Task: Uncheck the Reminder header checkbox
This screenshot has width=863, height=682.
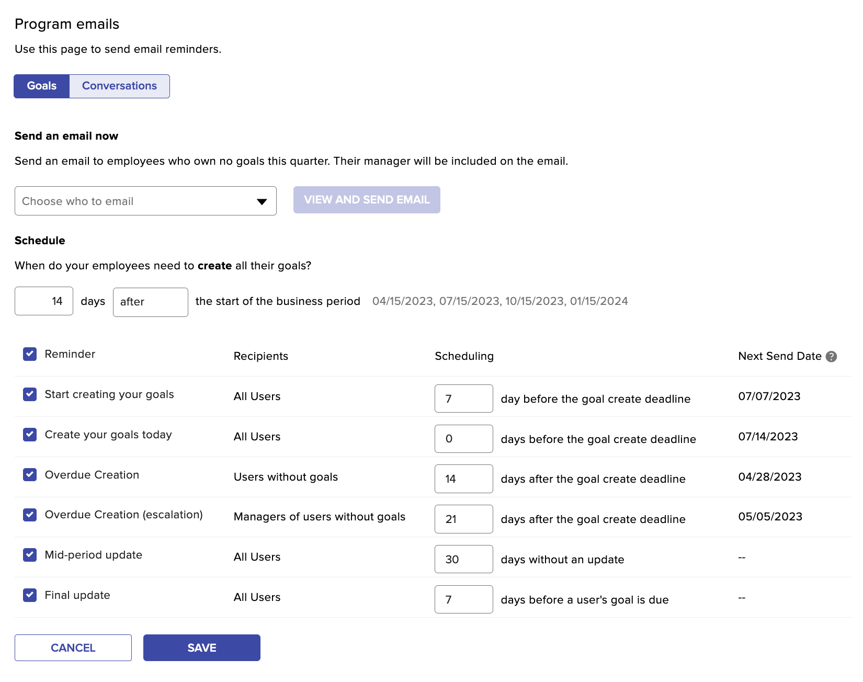Action: [x=29, y=354]
